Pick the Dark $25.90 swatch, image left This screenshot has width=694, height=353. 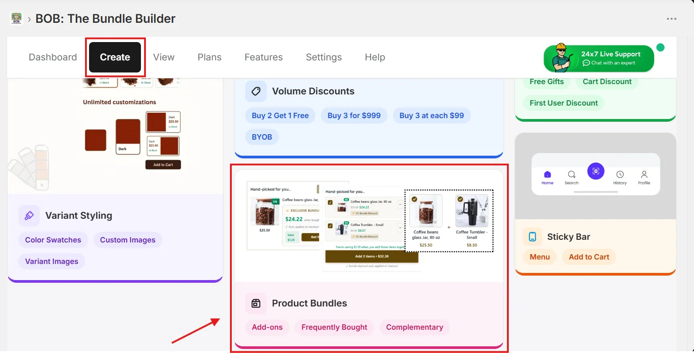(x=163, y=122)
